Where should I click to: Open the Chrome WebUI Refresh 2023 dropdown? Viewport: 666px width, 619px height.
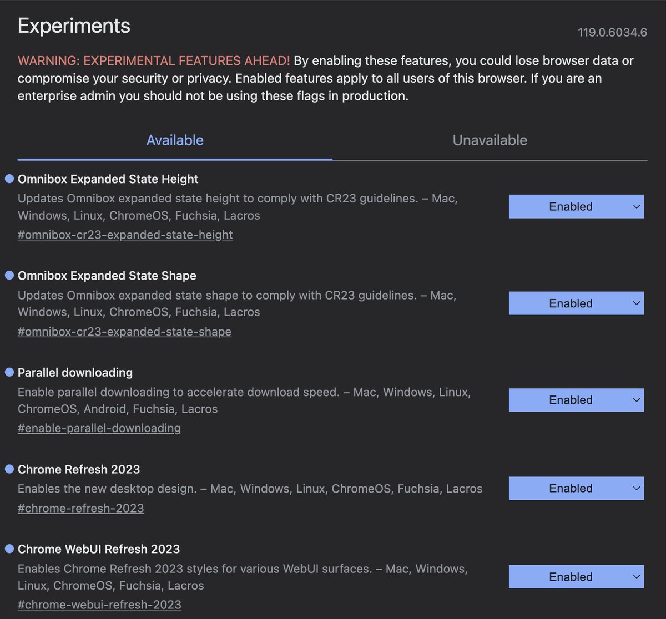click(576, 577)
